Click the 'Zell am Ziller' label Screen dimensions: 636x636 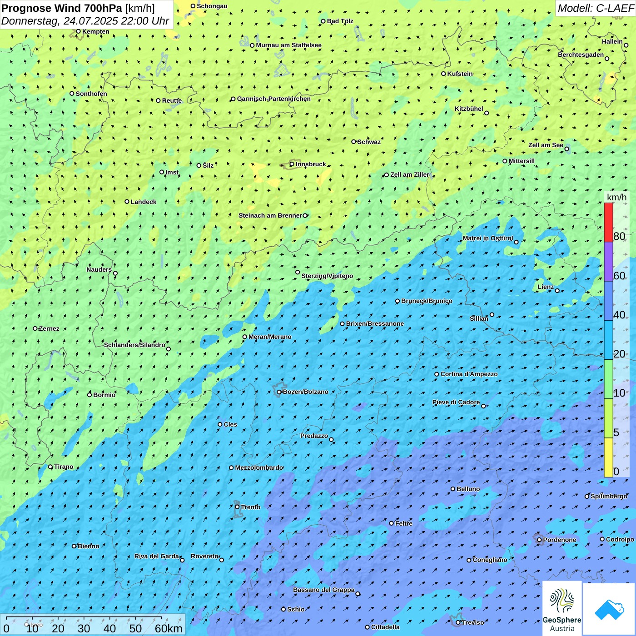point(409,174)
